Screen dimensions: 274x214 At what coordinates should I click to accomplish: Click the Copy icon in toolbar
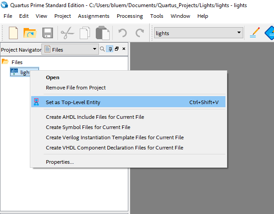(x=85, y=33)
